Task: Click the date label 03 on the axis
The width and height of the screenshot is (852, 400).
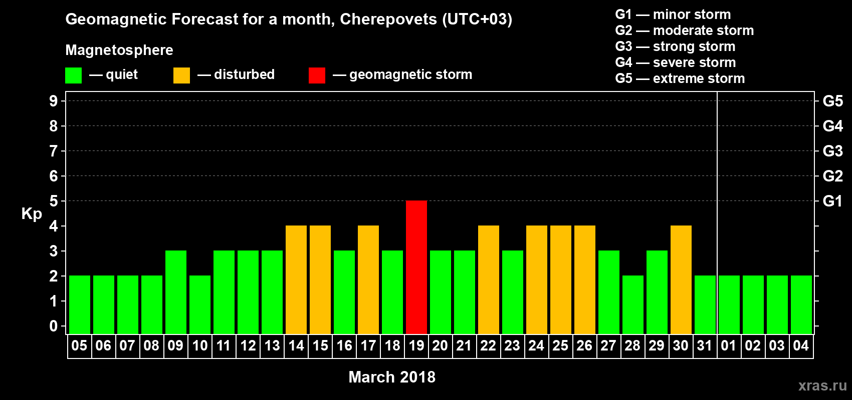Action: (x=777, y=345)
